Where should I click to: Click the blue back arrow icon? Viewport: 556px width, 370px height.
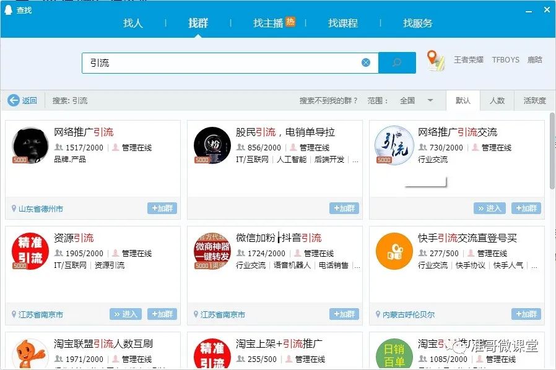click(x=14, y=100)
